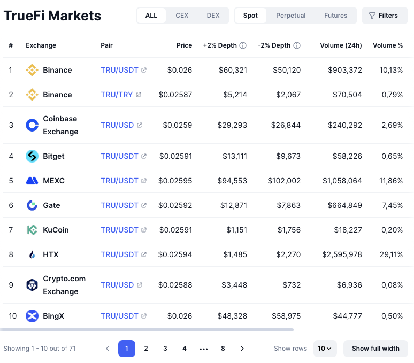Open the BingX exchange name link
414x363 pixels.
(53, 316)
